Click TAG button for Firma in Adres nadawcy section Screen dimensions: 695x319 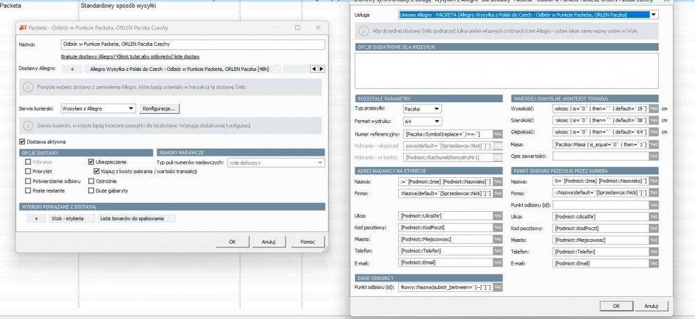[x=498, y=193]
